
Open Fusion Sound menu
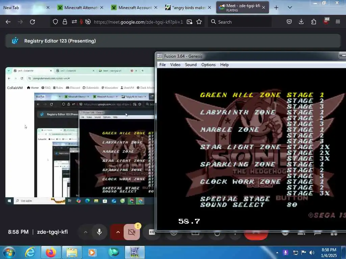point(191,65)
